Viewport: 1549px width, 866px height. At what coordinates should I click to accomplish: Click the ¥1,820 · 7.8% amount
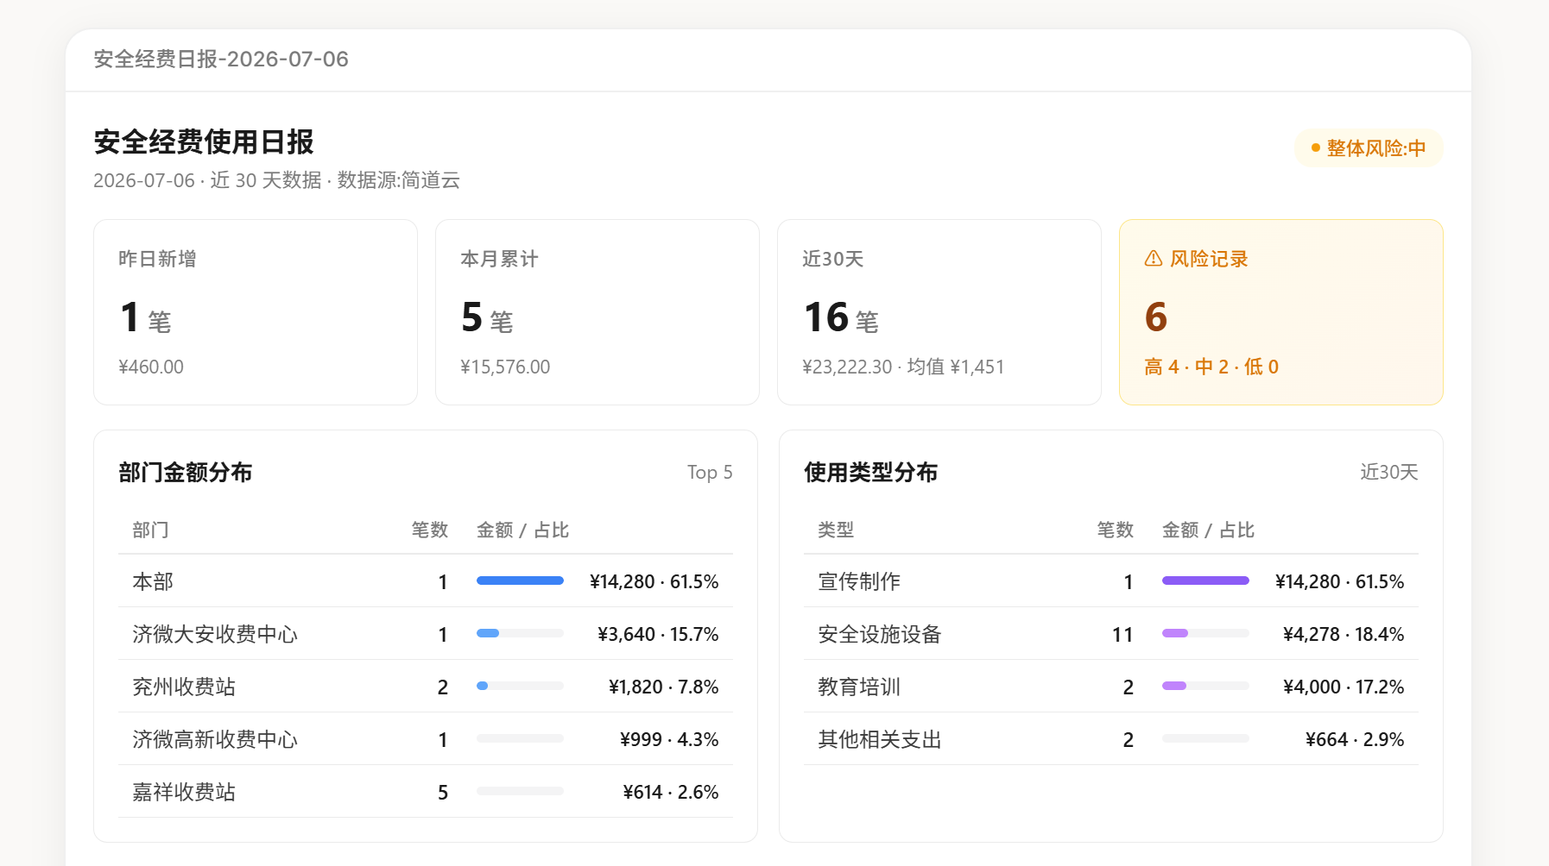[664, 687]
